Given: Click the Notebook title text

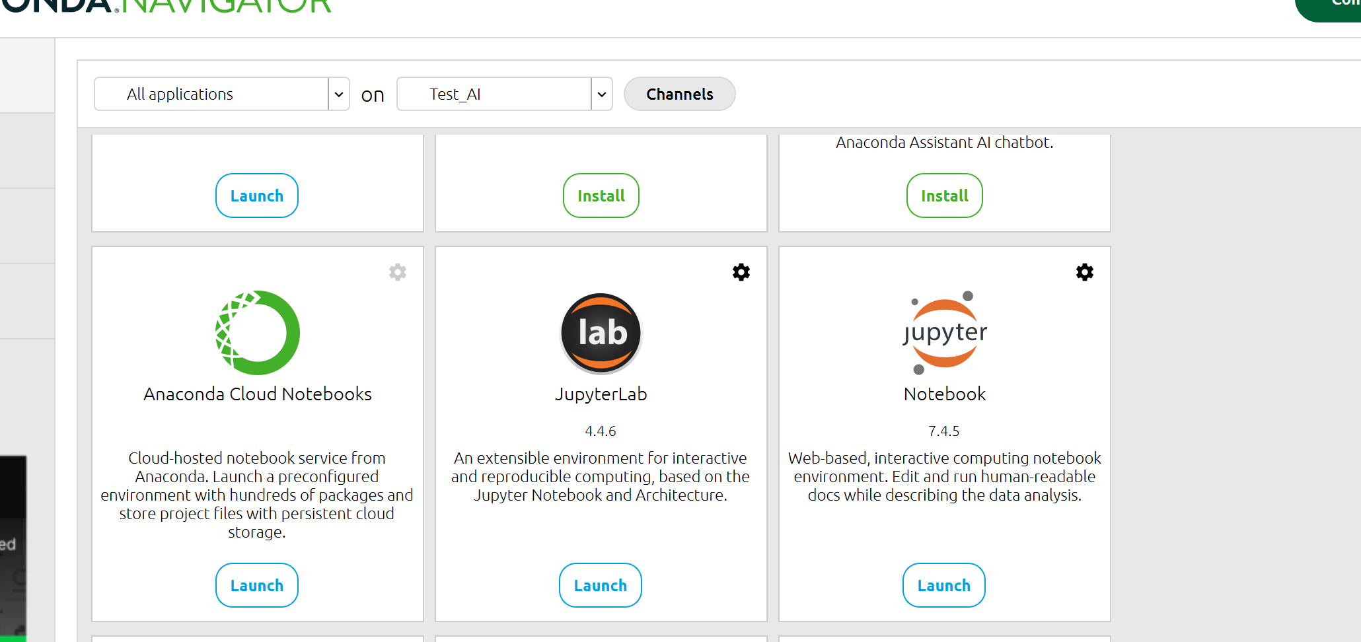Looking at the screenshot, I should [945, 394].
